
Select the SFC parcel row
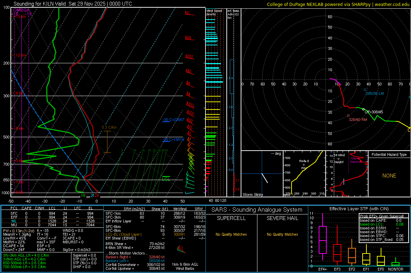pyautogui.click(x=52, y=213)
